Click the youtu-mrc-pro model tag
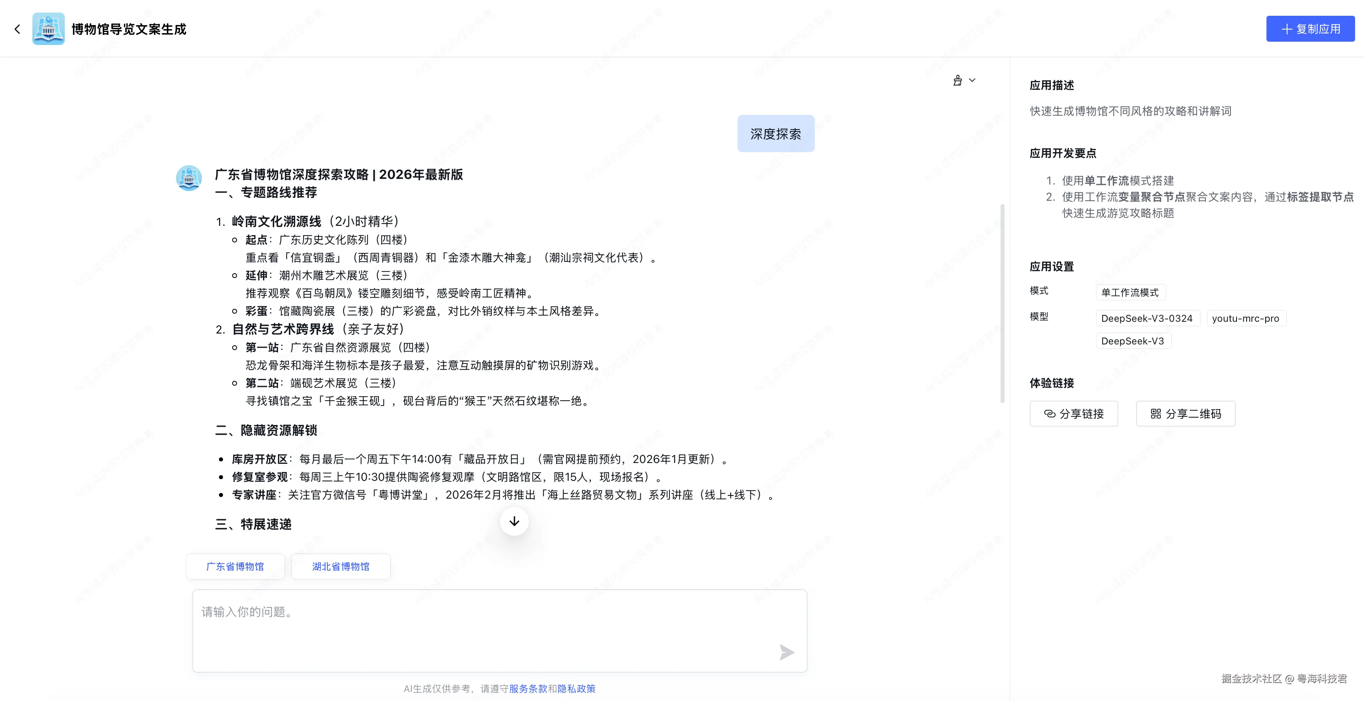1364x701 pixels. point(1245,318)
